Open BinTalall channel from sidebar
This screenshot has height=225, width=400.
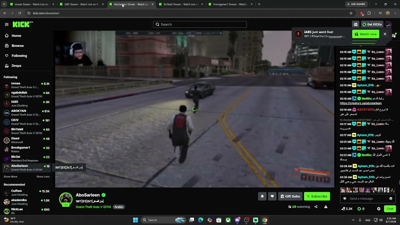[x=27, y=131]
